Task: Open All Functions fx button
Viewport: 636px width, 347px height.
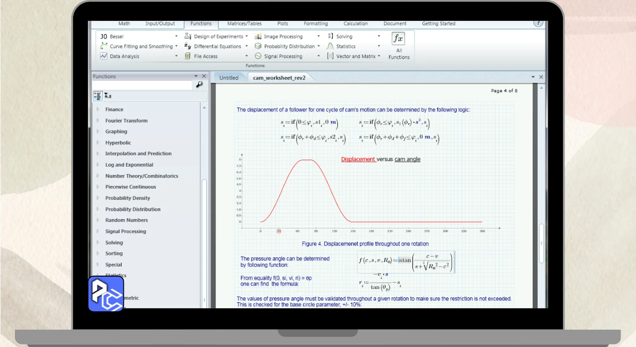Action: pyautogui.click(x=398, y=39)
